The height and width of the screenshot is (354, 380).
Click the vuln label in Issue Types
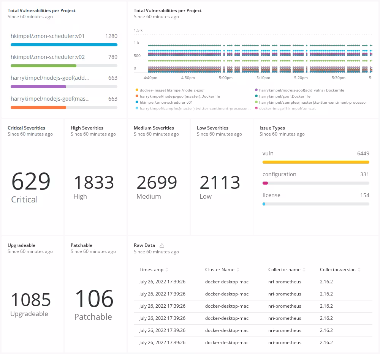click(x=268, y=153)
